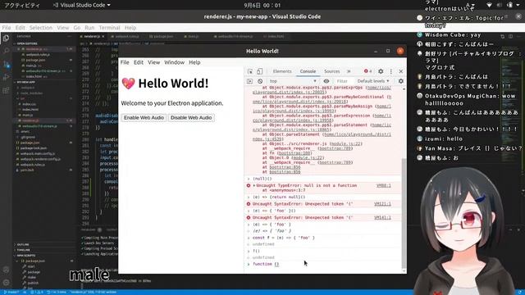Close the renderer.js editor tab

[x=103, y=36]
